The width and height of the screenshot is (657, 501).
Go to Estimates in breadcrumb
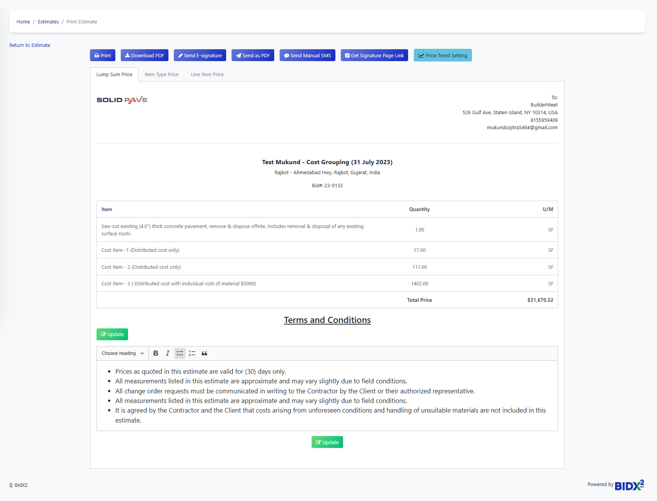pos(48,22)
